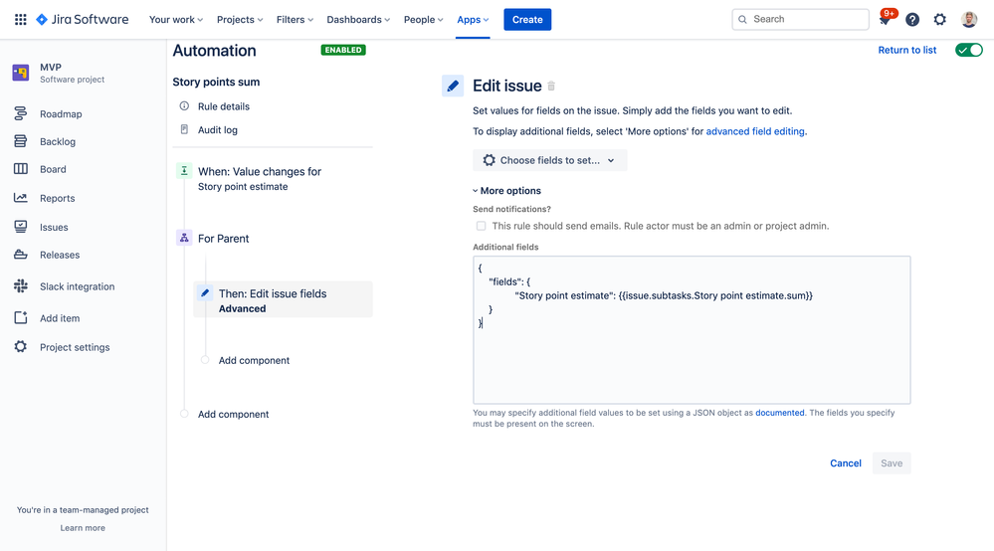Open the advanced field editing link
Image resolution: width=994 pixels, height=551 pixels.
pyautogui.click(x=755, y=131)
